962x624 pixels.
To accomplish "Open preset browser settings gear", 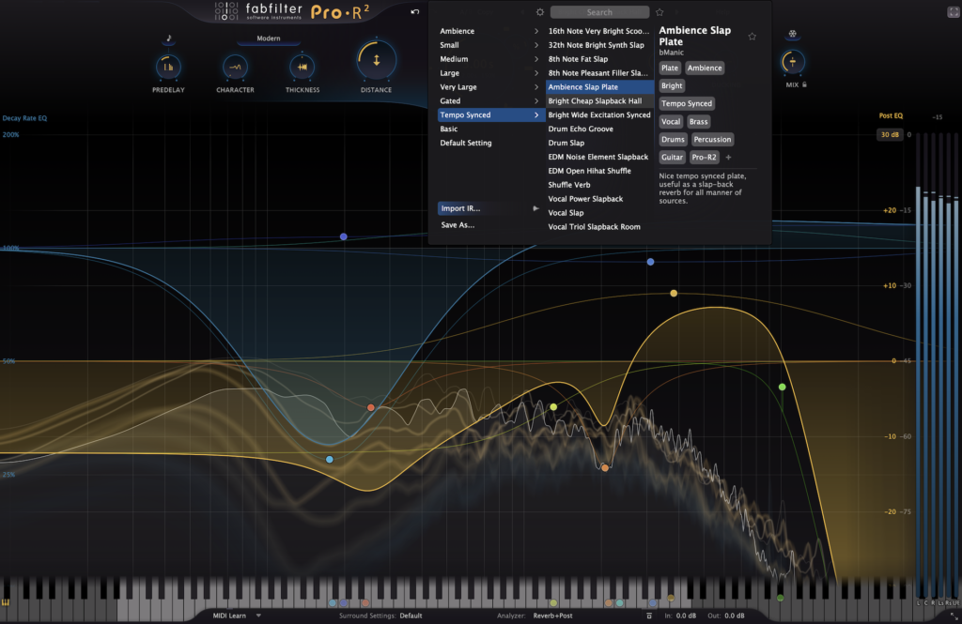I will 539,12.
